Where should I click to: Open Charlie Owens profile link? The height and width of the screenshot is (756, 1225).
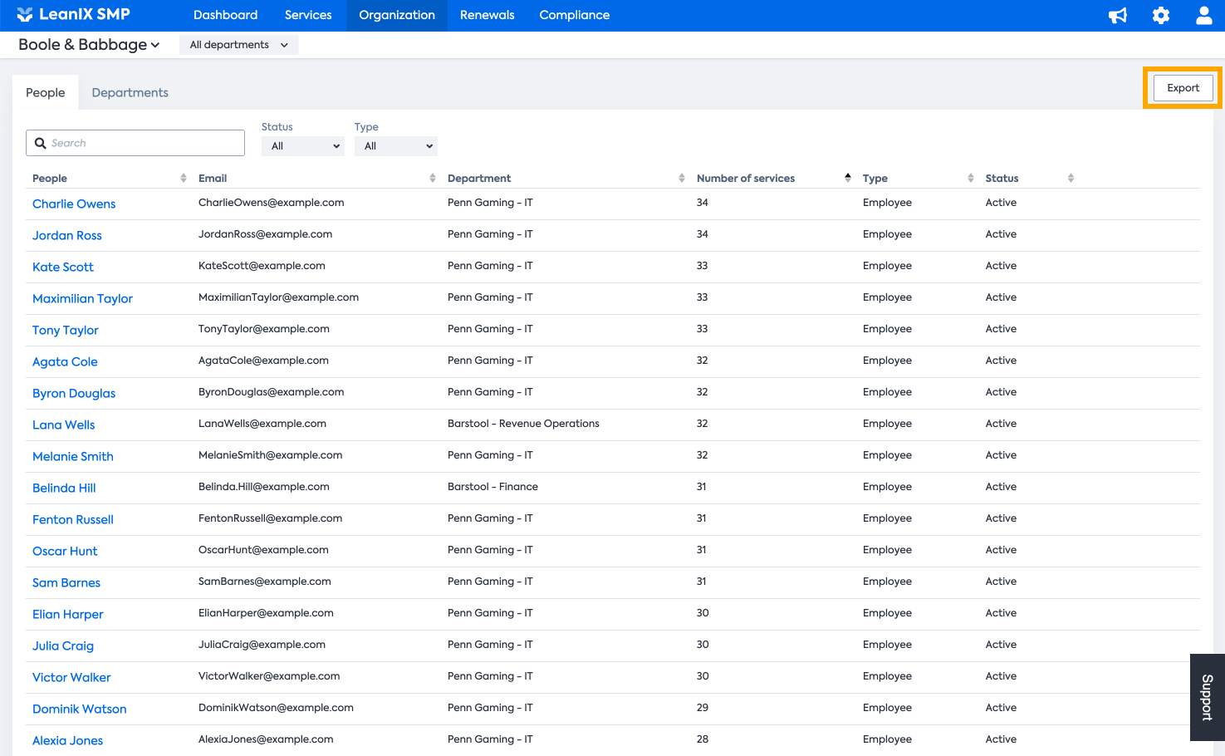pyautogui.click(x=74, y=204)
